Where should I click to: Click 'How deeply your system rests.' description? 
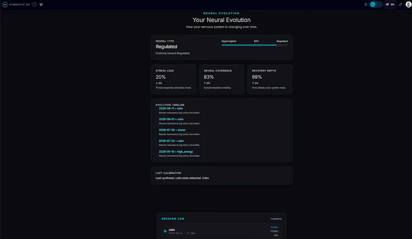coord(269,88)
